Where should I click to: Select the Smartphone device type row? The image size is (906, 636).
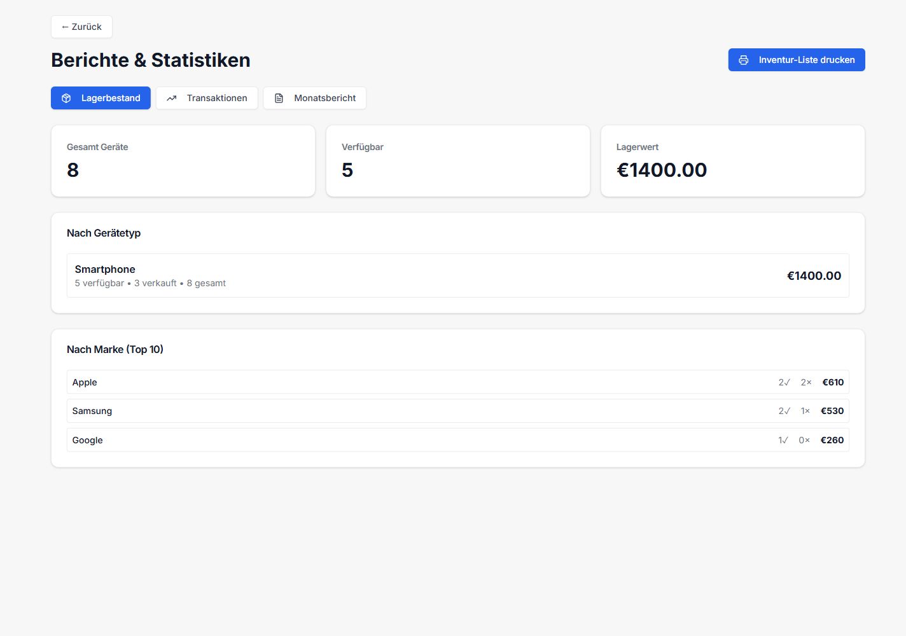(x=458, y=275)
